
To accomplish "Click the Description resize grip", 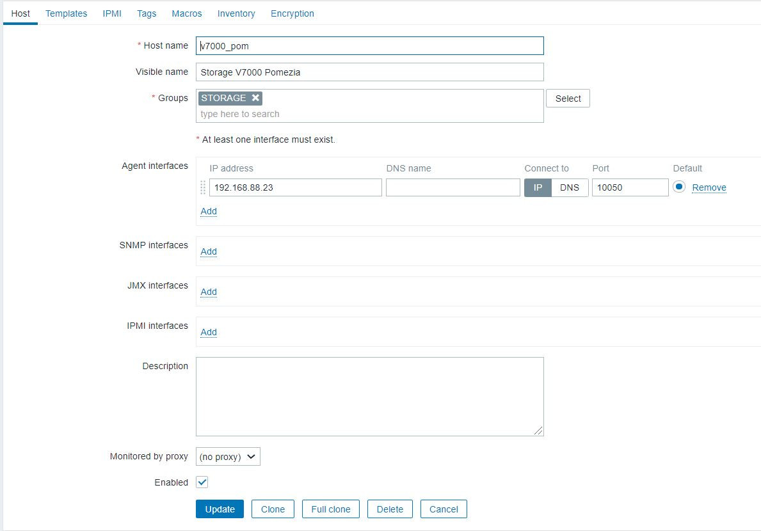I will coord(538,431).
